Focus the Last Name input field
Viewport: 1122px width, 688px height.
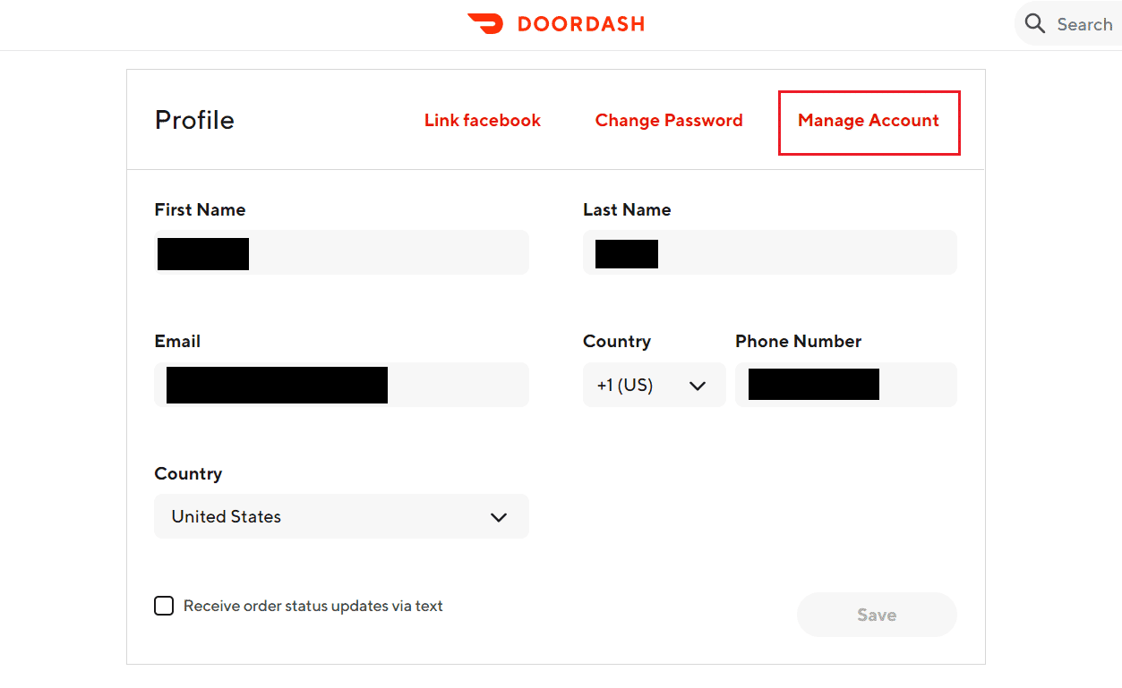[x=770, y=252]
